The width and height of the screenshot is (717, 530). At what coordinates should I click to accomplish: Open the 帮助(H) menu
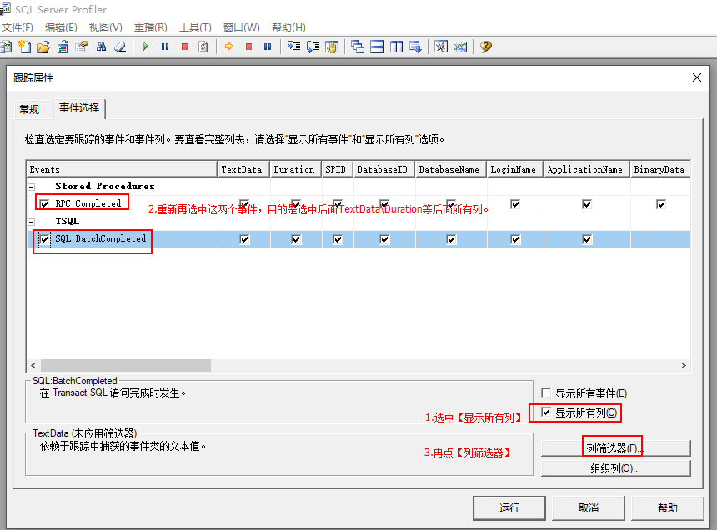(288, 27)
